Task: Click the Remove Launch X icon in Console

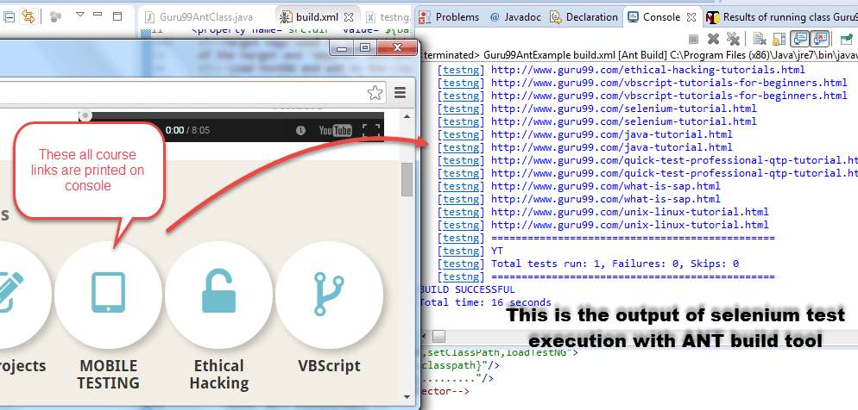Action: click(x=713, y=39)
